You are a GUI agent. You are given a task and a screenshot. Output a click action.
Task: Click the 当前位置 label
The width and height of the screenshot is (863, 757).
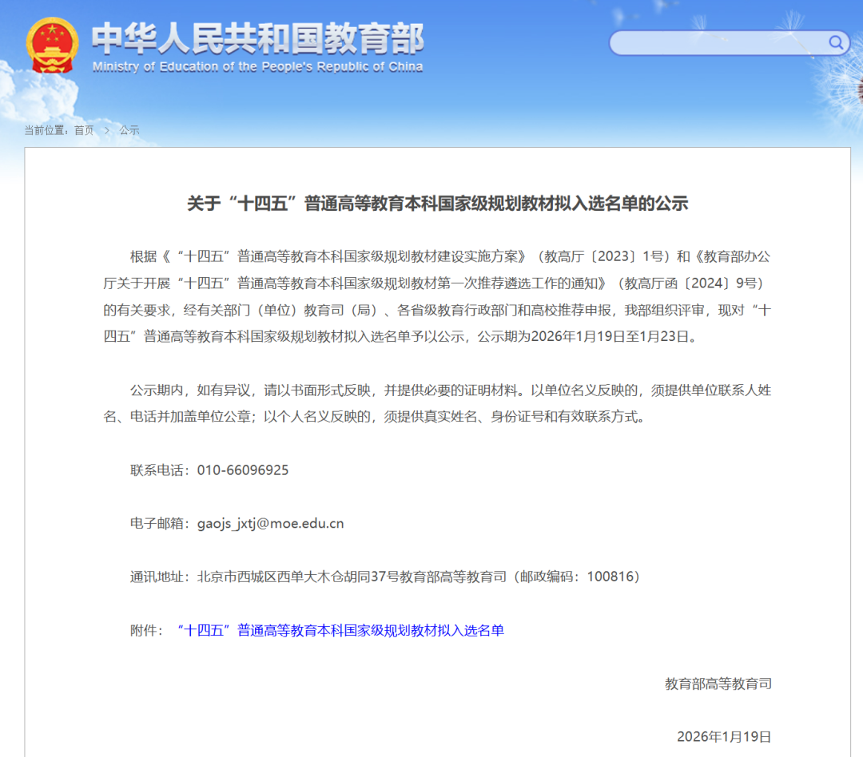[45, 130]
